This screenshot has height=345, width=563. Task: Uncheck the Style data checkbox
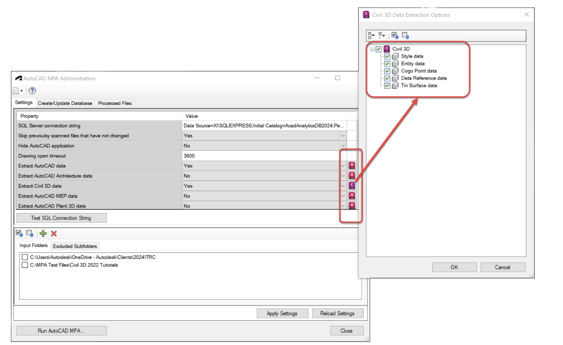coord(387,56)
